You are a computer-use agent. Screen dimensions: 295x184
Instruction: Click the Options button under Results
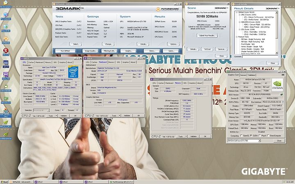[x=173, y=44]
